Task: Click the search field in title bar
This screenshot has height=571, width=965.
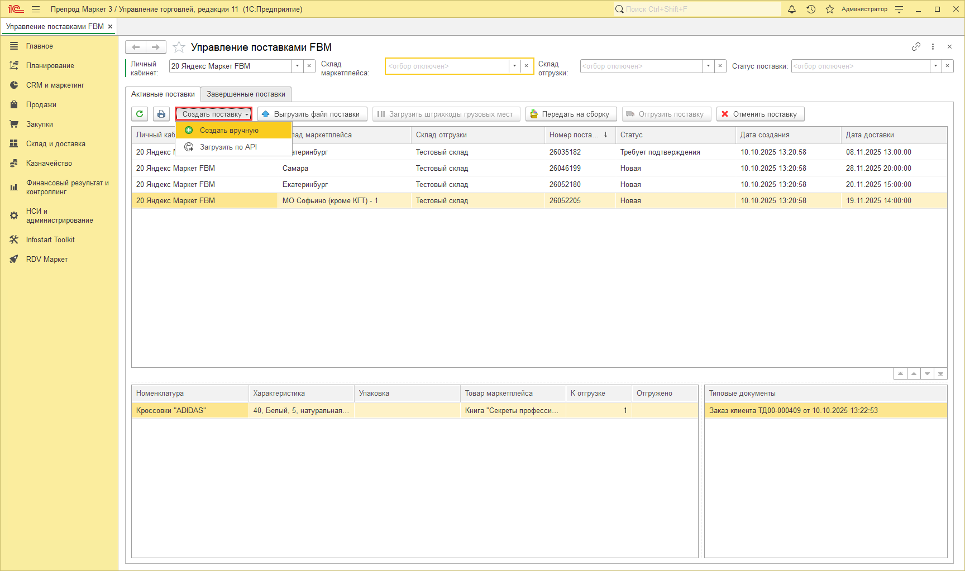Action: pos(698,9)
